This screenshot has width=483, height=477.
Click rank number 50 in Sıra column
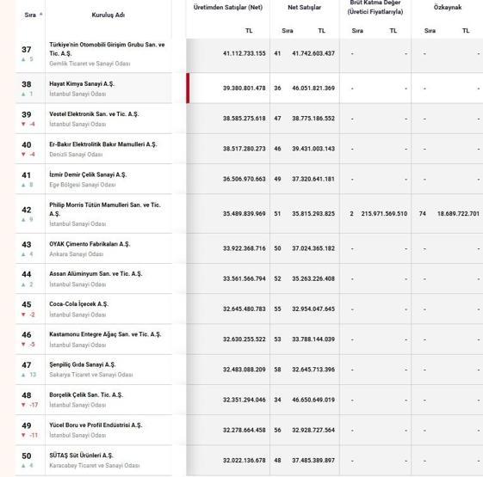[27, 456]
